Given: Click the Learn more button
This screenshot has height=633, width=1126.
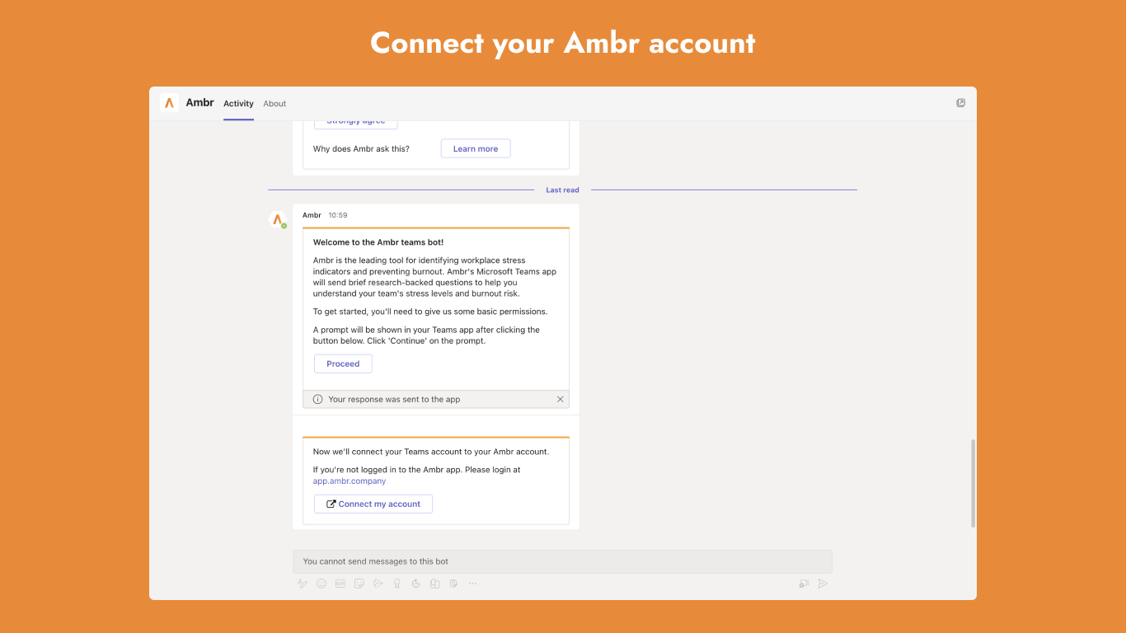Looking at the screenshot, I should click(476, 148).
